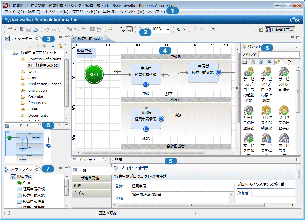Click the Help question mark icon
Viewport: 305px width, 220px height.
tap(213, 29)
